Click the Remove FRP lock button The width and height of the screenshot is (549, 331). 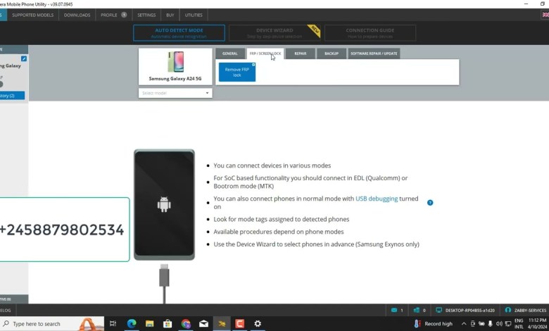[236, 73]
